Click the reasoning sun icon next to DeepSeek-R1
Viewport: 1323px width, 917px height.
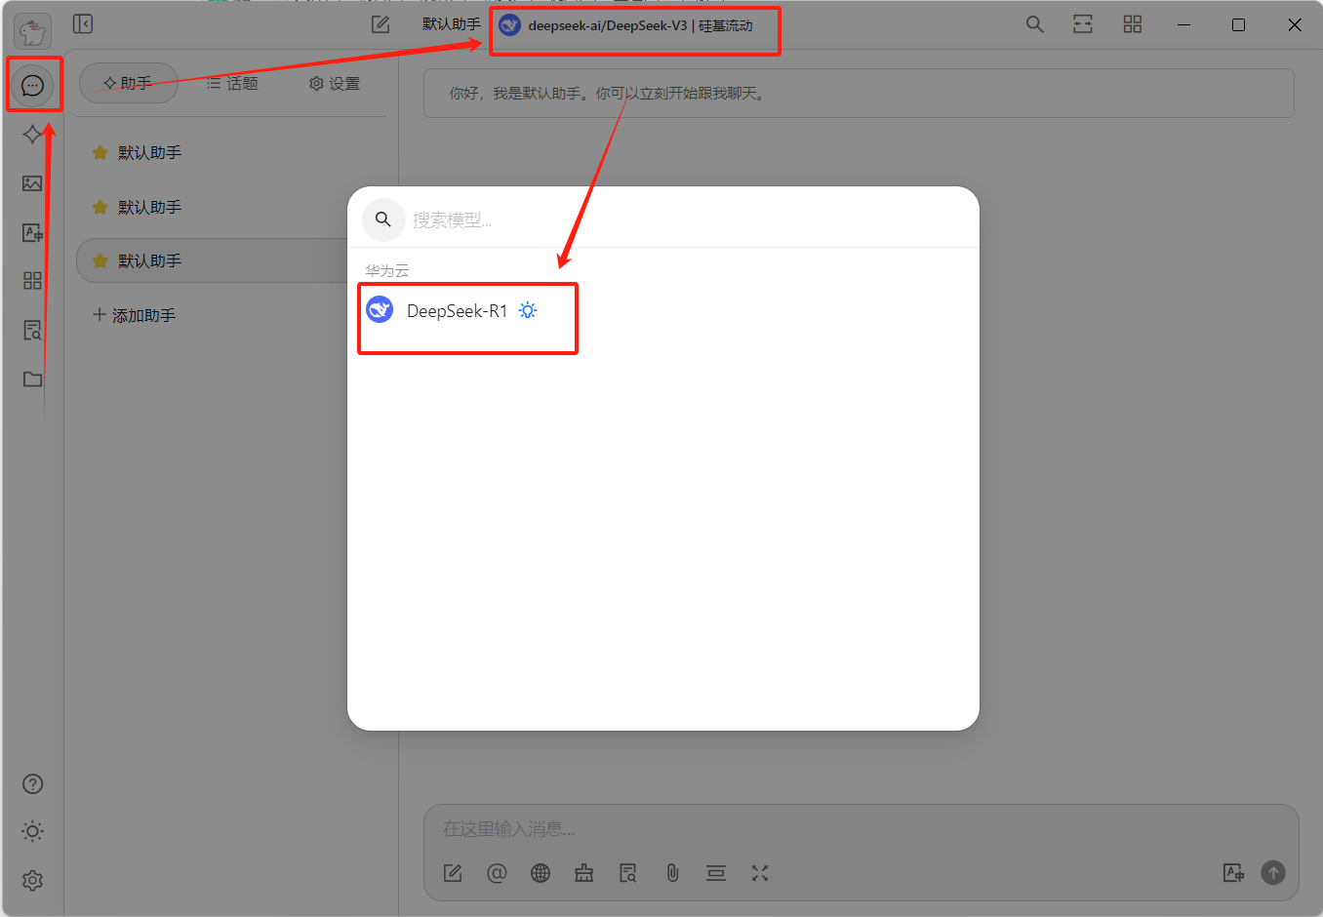pos(528,311)
